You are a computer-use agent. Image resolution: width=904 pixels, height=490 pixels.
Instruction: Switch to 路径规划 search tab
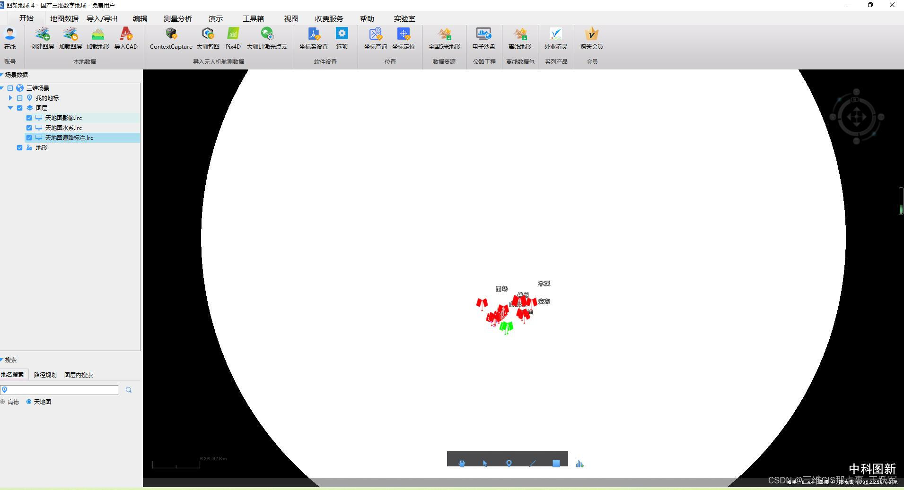point(45,375)
